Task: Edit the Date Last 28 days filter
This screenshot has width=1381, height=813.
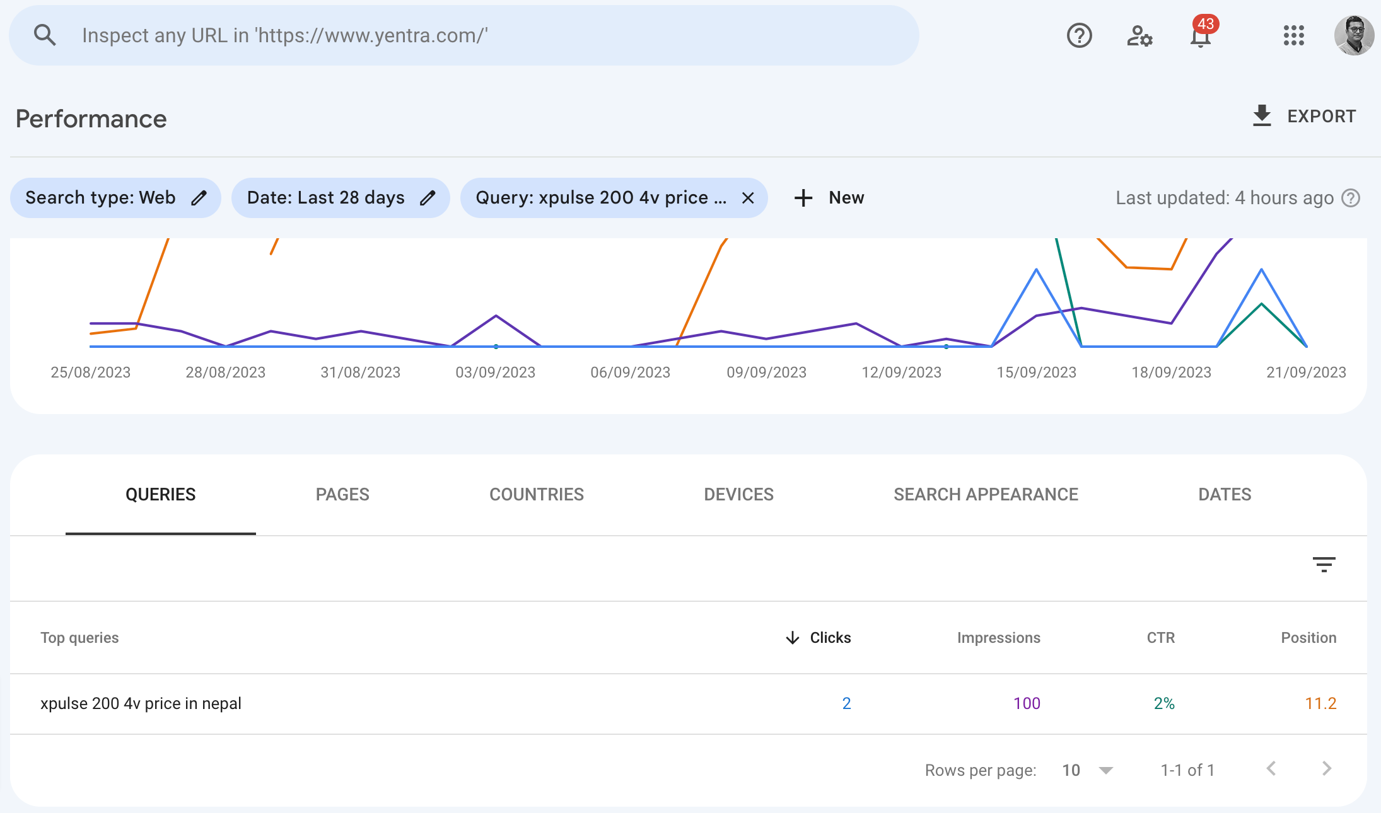Action: (x=427, y=198)
